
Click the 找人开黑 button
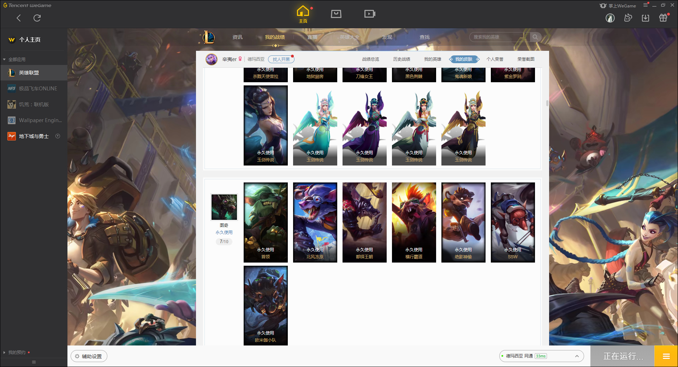pos(281,59)
